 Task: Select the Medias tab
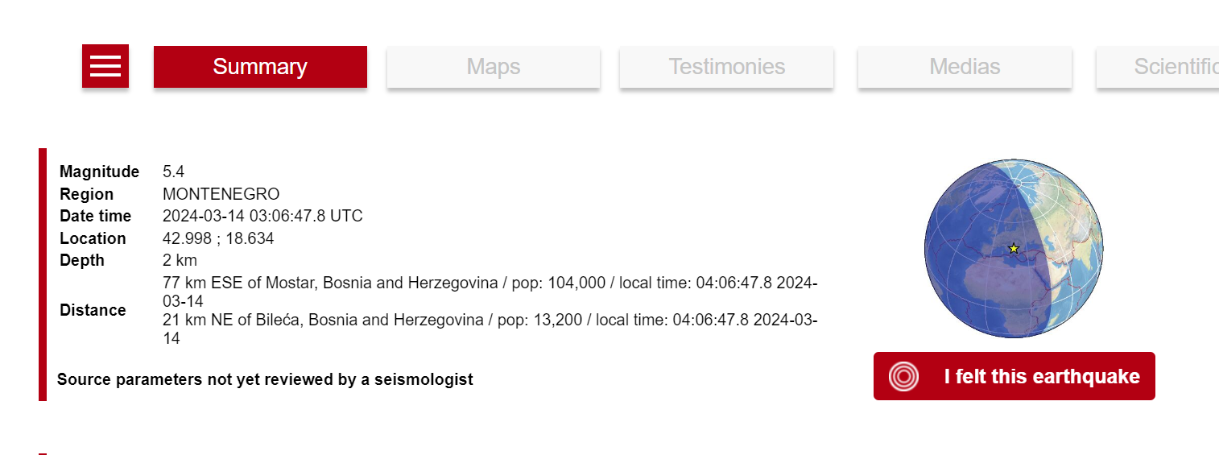click(x=965, y=67)
